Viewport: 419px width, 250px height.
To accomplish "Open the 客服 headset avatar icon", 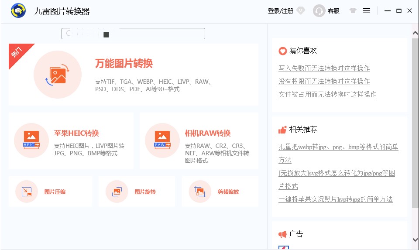I will point(319,11).
